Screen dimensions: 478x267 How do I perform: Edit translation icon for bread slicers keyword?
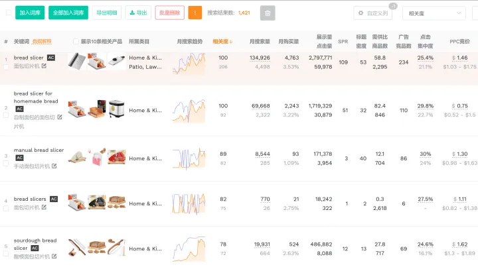[x=44, y=207]
